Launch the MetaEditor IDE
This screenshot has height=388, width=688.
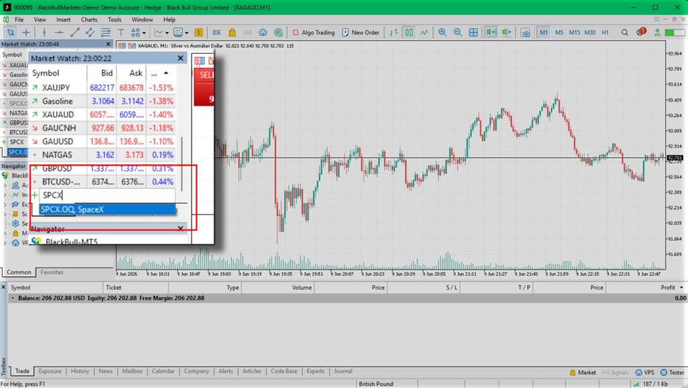(217, 32)
